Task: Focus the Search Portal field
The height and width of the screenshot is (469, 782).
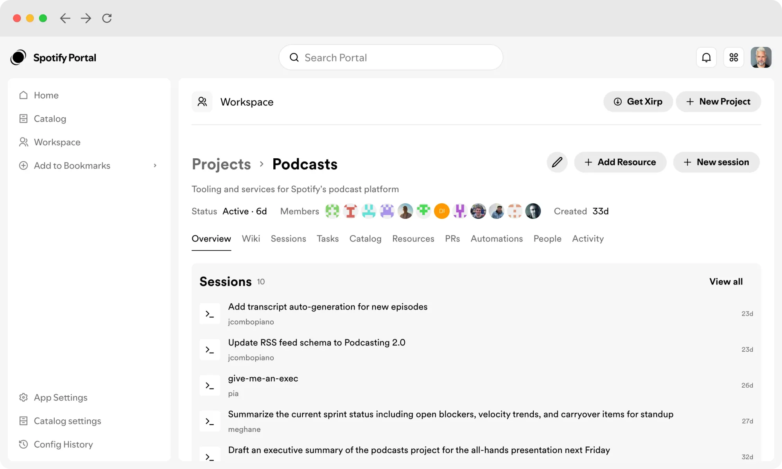Action: coord(391,57)
